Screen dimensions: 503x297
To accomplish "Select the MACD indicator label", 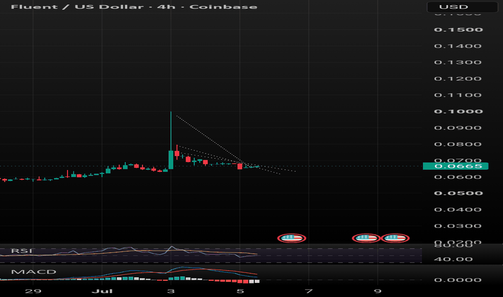I will coord(33,272).
